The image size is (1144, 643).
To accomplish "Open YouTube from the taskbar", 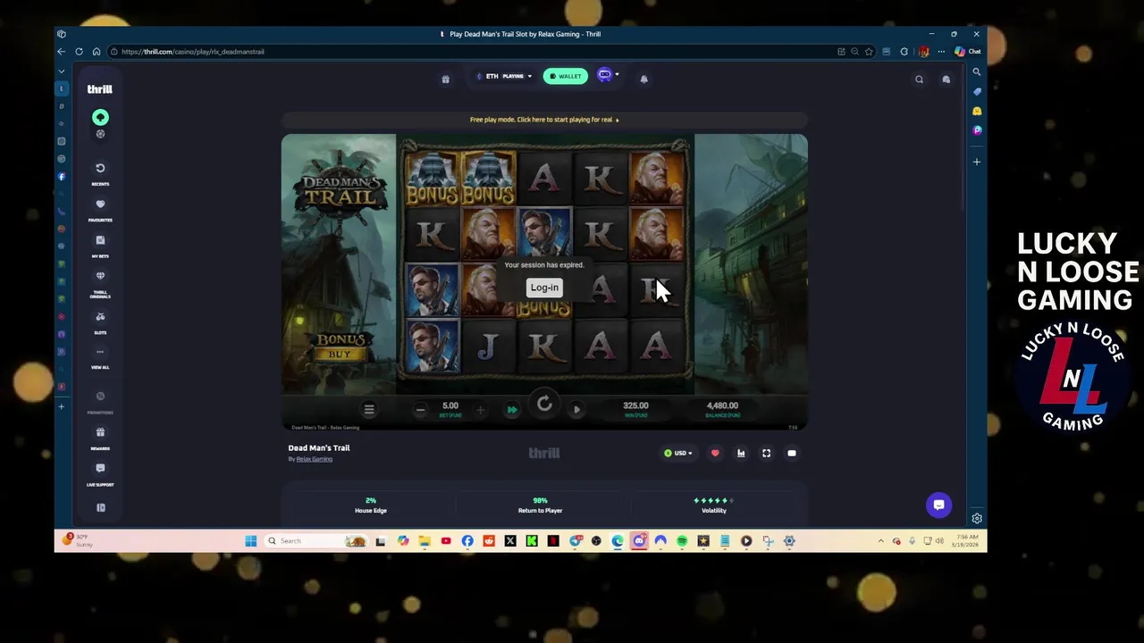I will coord(446,541).
